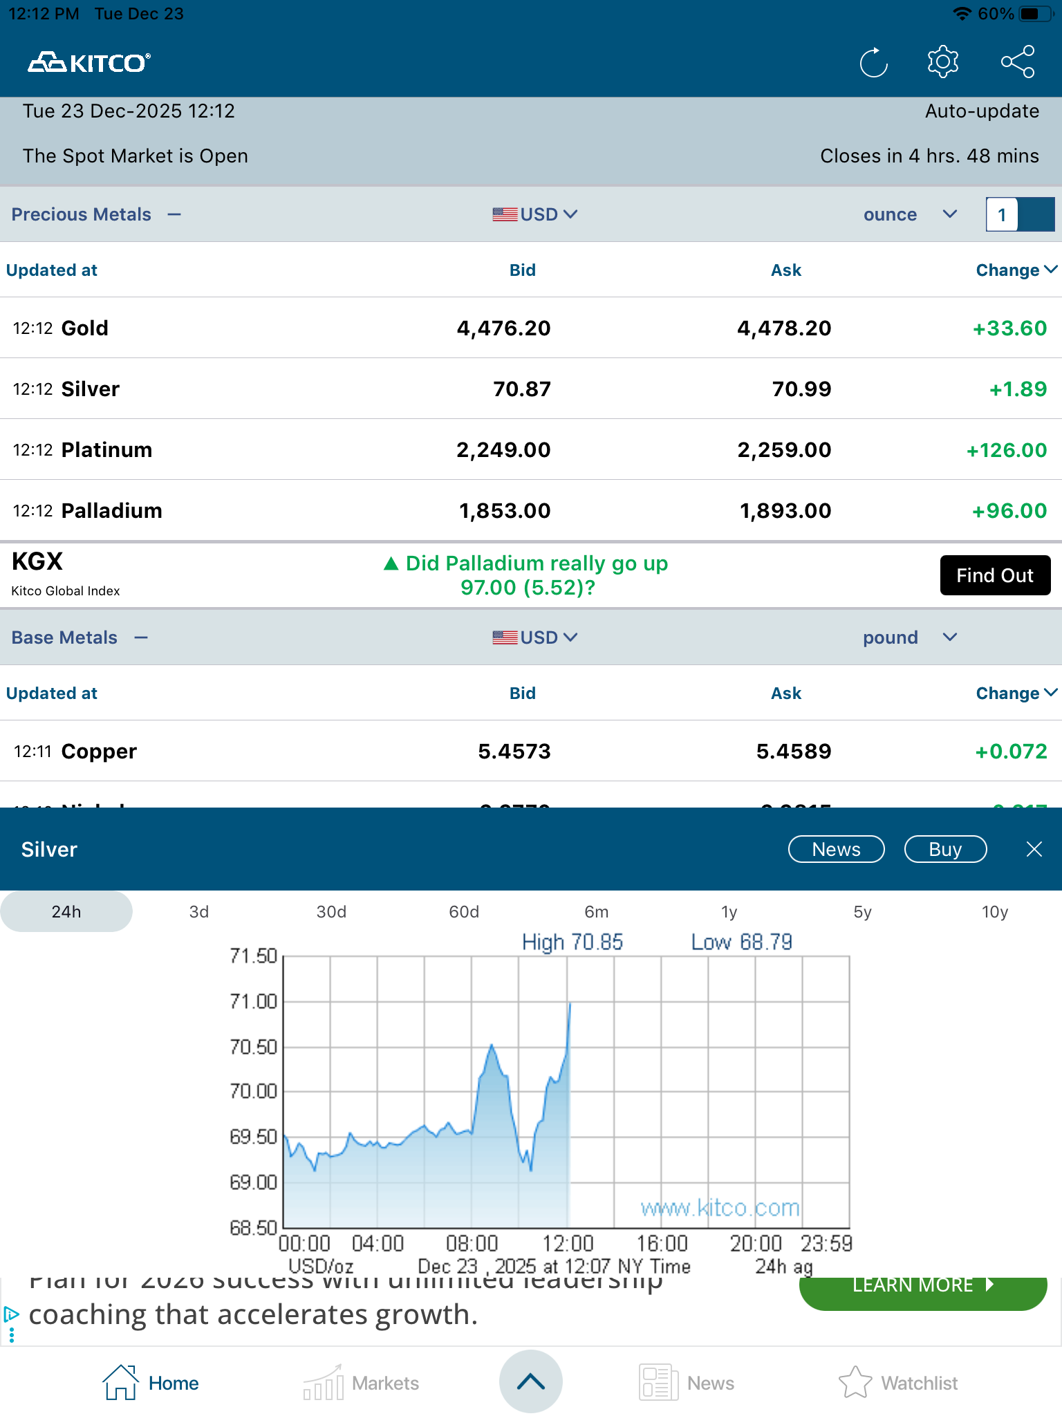Image resolution: width=1062 pixels, height=1416 pixels.
Task: Tap Palladium ask price 1,893.00
Action: (x=785, y=511)
